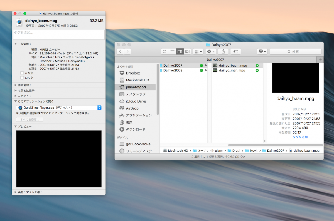The height and width of the screenshot is (221, 334).
Task: Select the Cover Flow view icon
Action: (x=187, y=51)
